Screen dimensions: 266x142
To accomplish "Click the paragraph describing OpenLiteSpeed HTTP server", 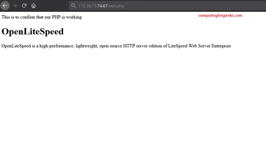I will tap(116, 46).
